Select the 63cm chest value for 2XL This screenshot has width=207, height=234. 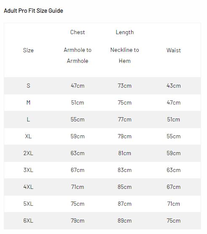tap(78, 153)
